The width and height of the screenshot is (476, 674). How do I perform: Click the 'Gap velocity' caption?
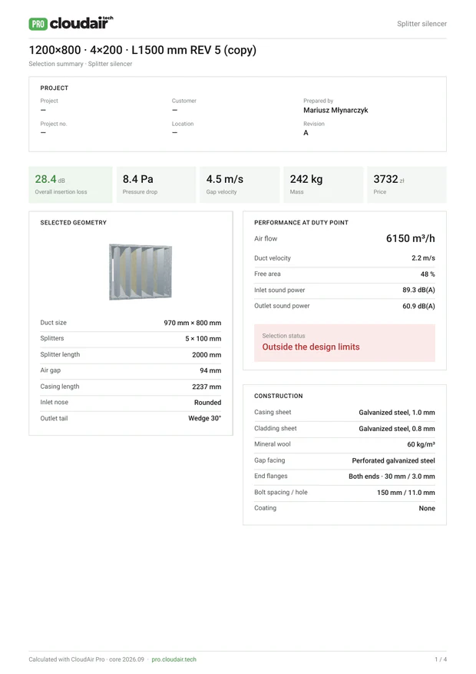tap(221, 191)
